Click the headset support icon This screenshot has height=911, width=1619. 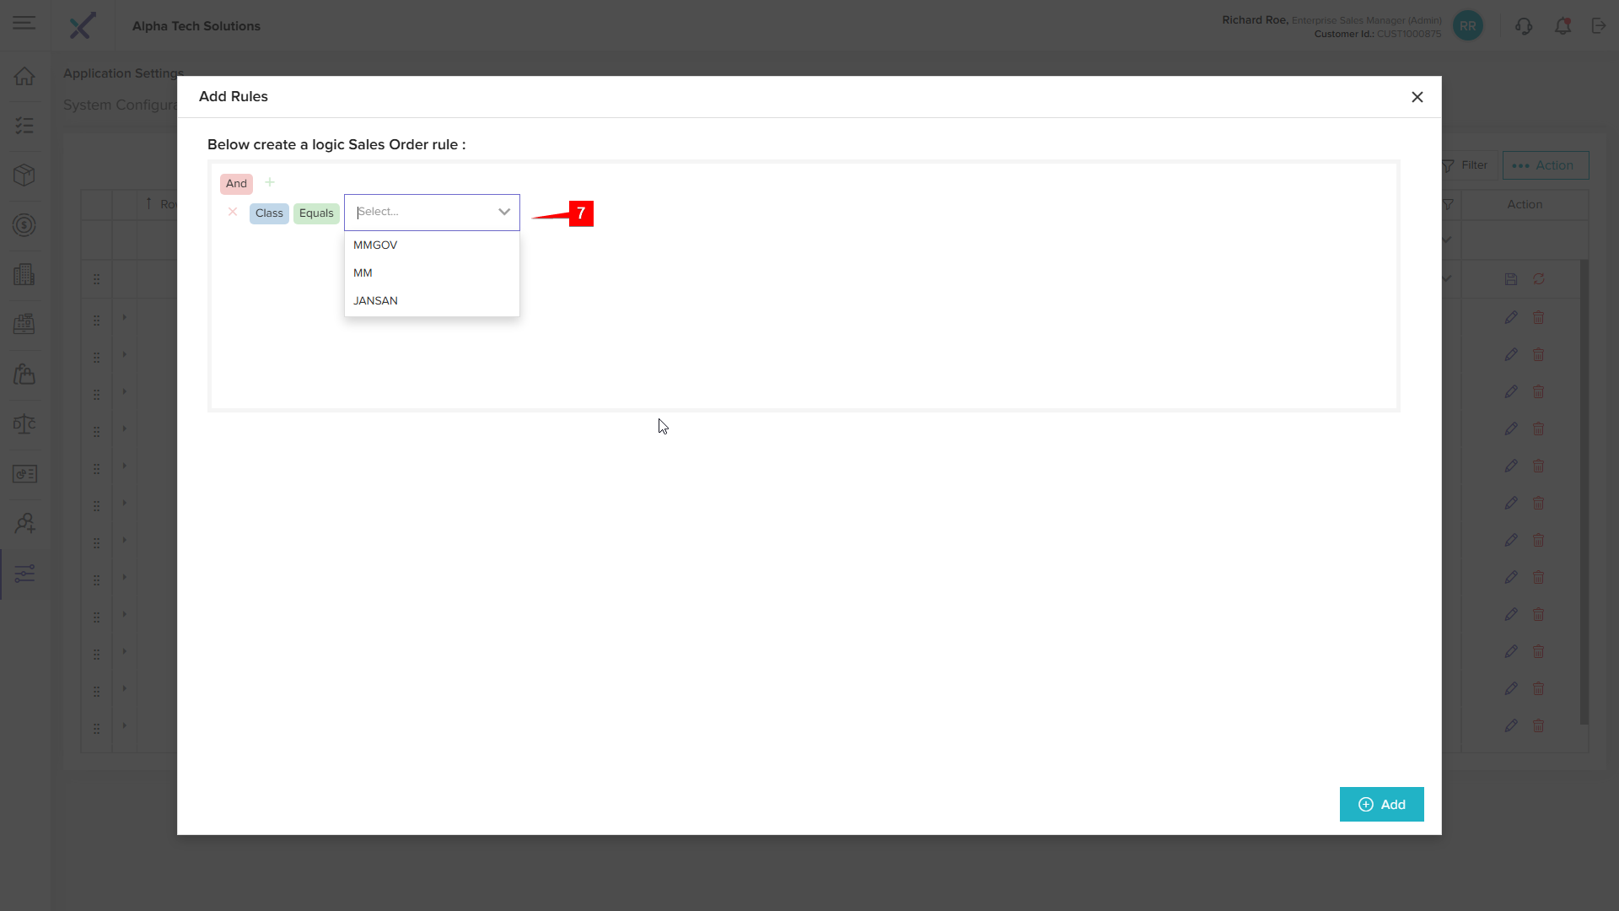tap(1524, 26)
